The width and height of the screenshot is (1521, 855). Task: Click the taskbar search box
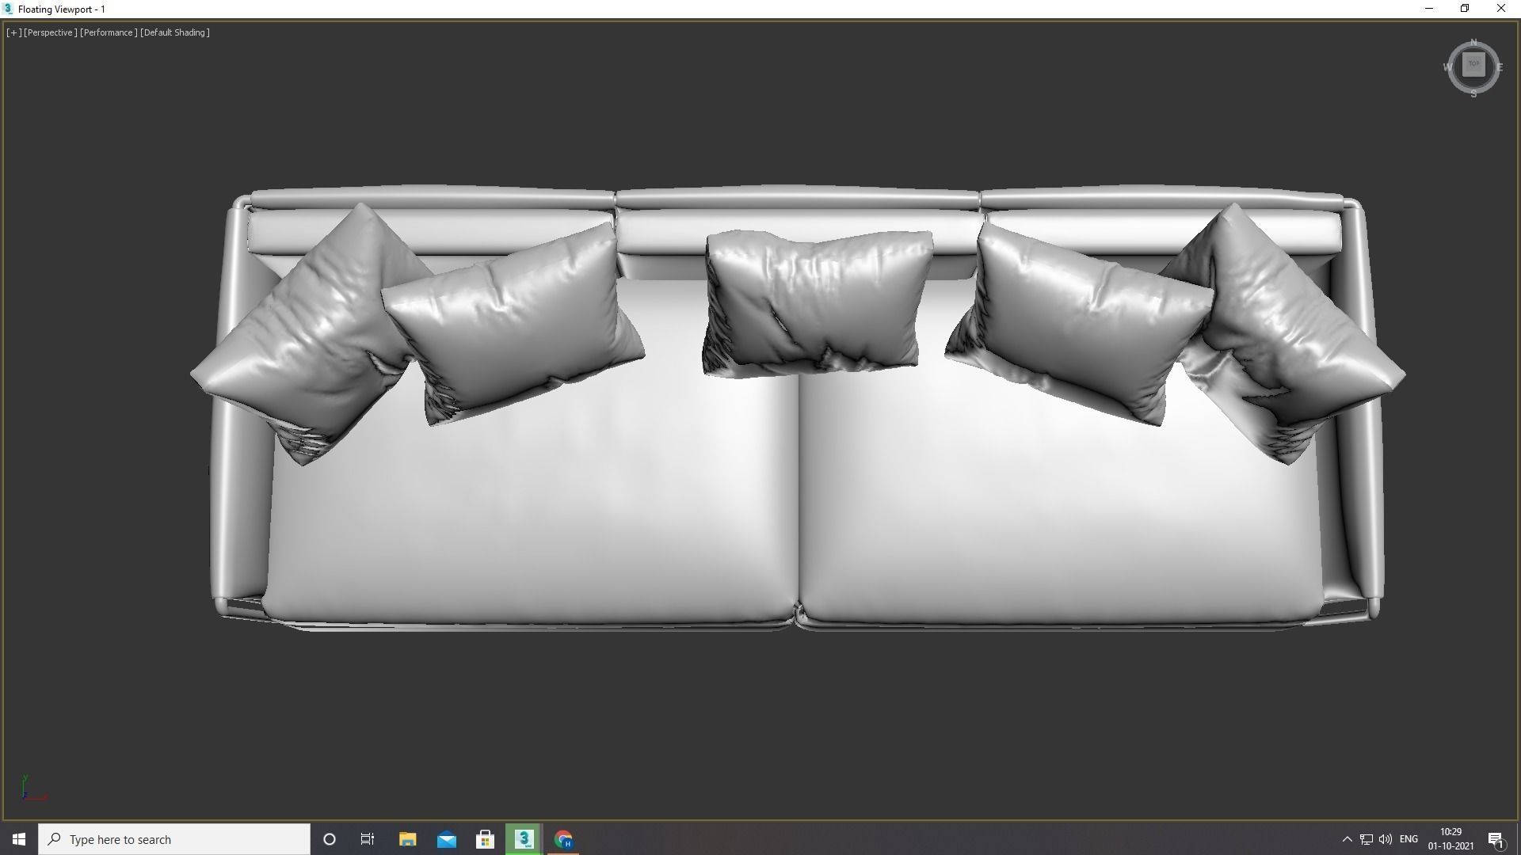coord(174,839)
